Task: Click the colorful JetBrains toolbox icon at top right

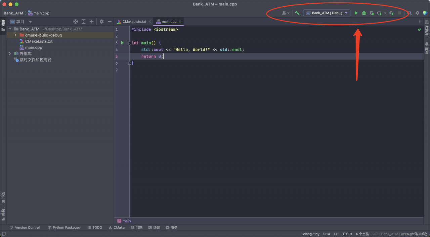Action: click(x=425, y=13)
